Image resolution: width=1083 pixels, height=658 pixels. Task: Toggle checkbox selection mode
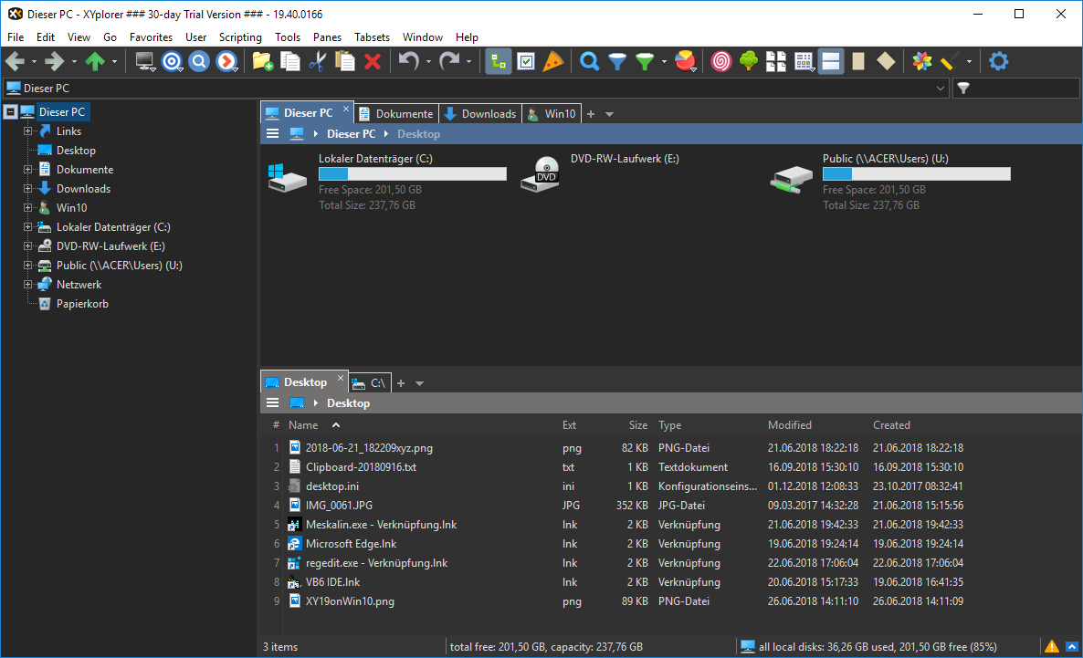click(525, 61)
